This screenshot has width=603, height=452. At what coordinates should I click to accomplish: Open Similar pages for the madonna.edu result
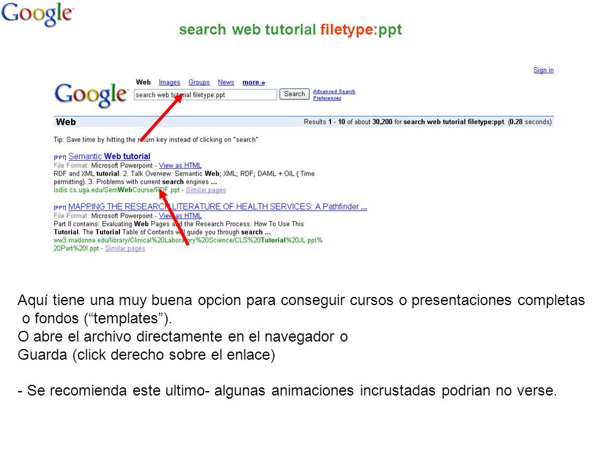tap(125, 249)
